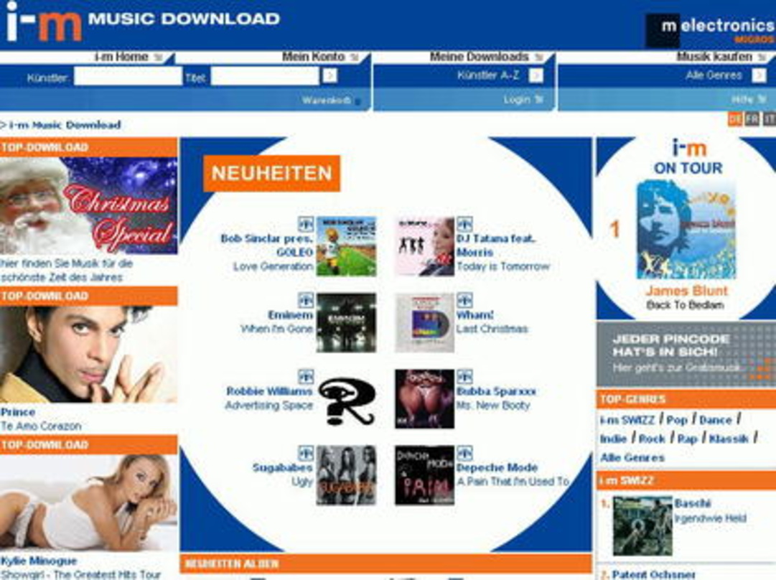Click the Patent Ochsner link
The height and width of the screenshot is (580, 776).
coord(653,574)
